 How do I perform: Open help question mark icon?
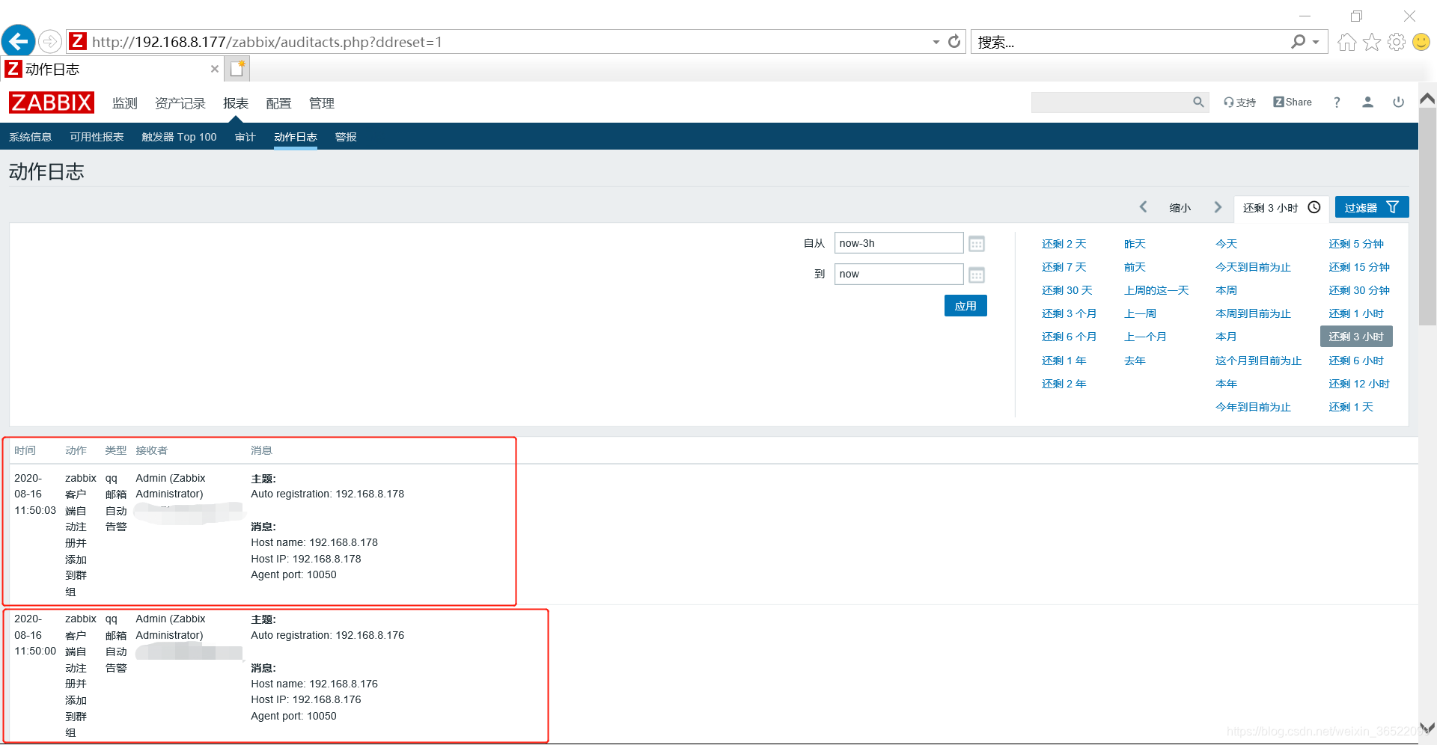pyautogui.click(x=1337, y=102)
